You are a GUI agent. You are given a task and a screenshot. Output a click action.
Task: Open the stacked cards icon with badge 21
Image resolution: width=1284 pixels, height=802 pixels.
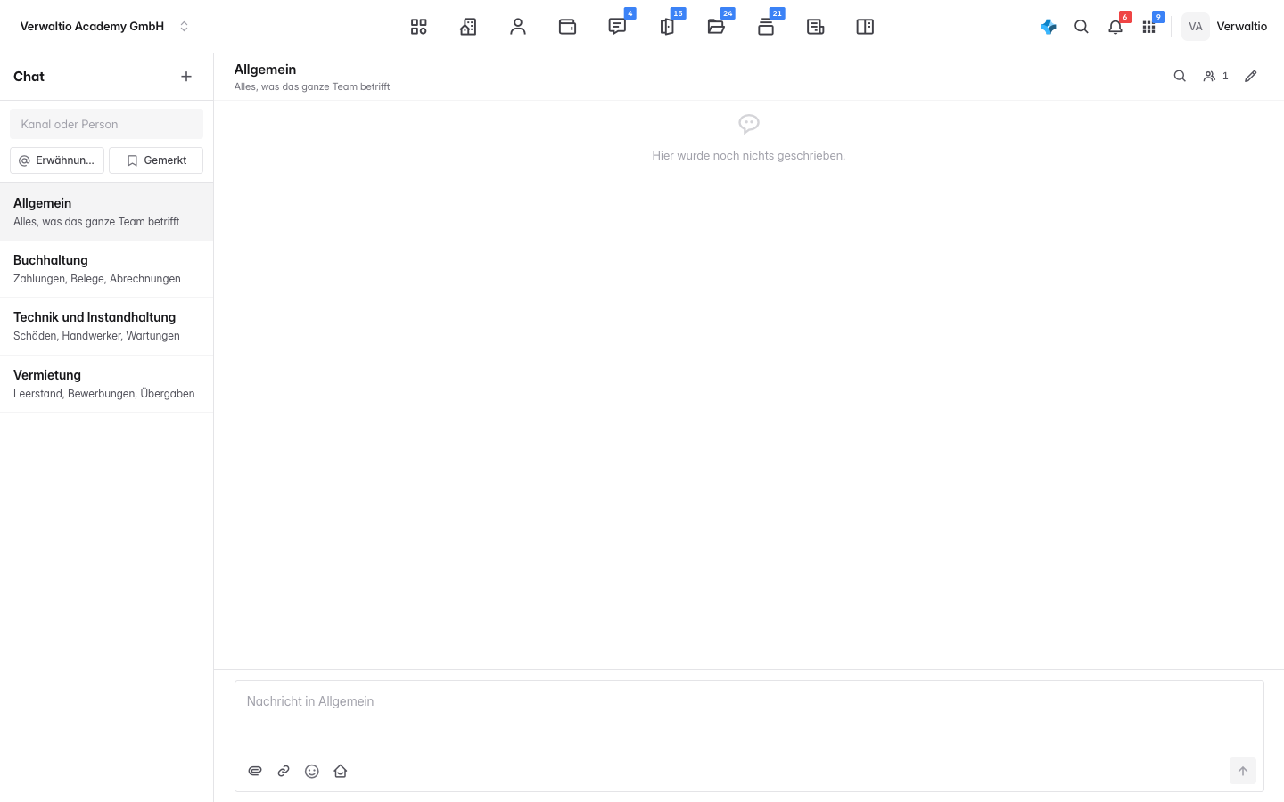(766, 27)
